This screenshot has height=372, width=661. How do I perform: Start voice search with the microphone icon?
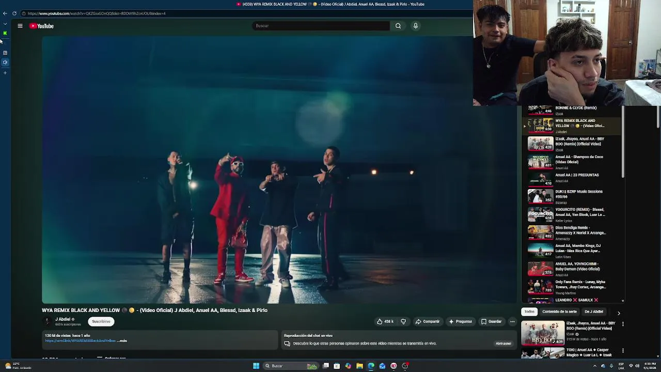(415, 26)
